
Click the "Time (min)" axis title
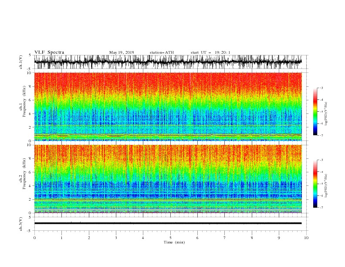click(x=174, y=242)
